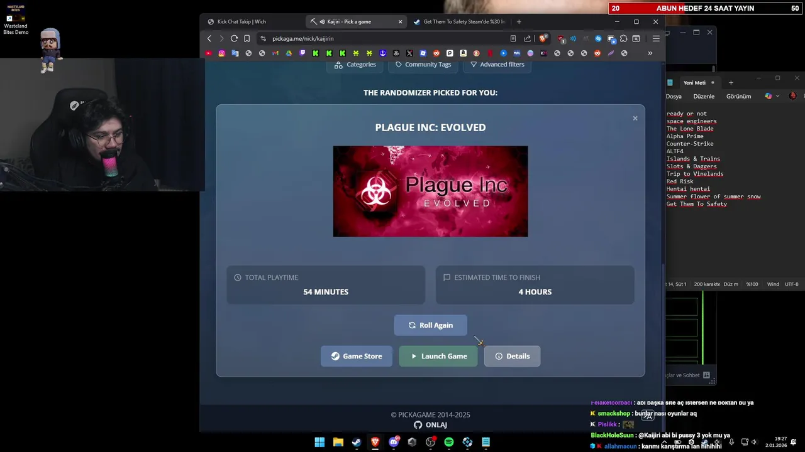Image resolution: width=805 pixels, height=452 pixels.
Task: Close the randomizer result card
Action: click(x=635, y=118)
